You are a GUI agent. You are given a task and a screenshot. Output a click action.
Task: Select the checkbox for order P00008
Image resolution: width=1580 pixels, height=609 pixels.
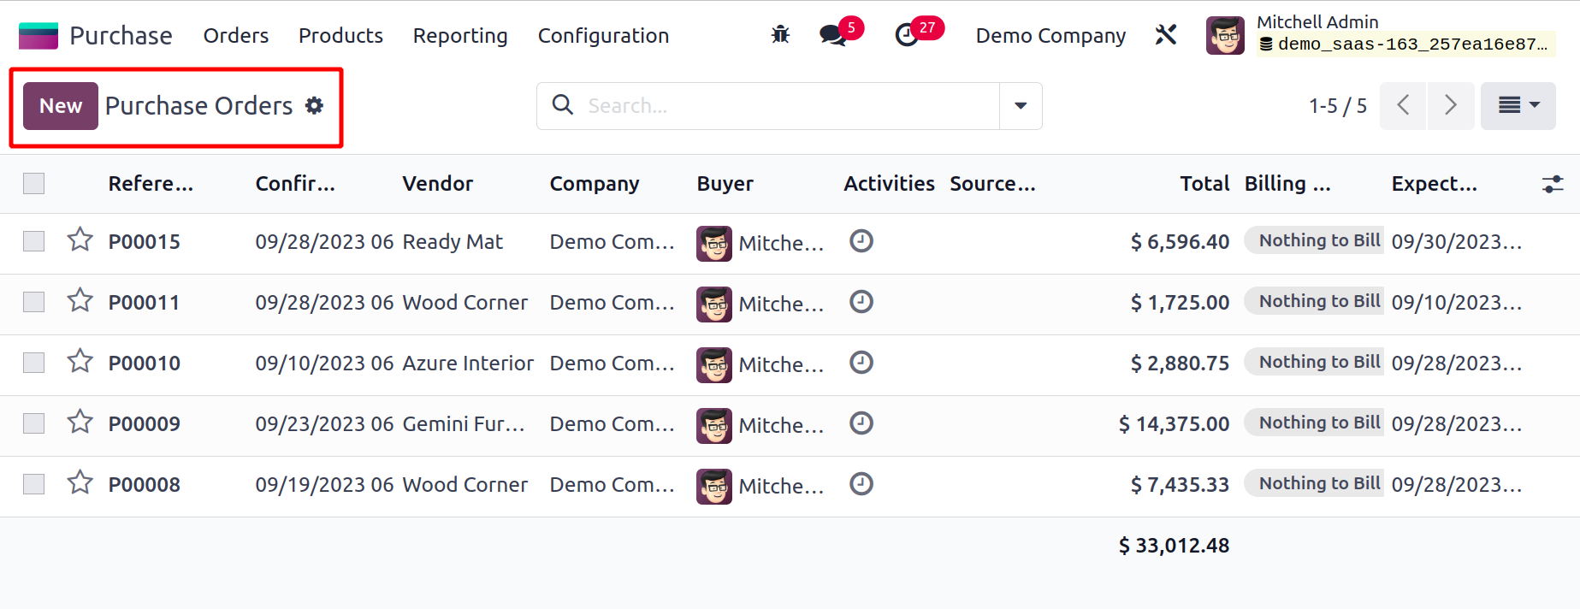(34, 484)
